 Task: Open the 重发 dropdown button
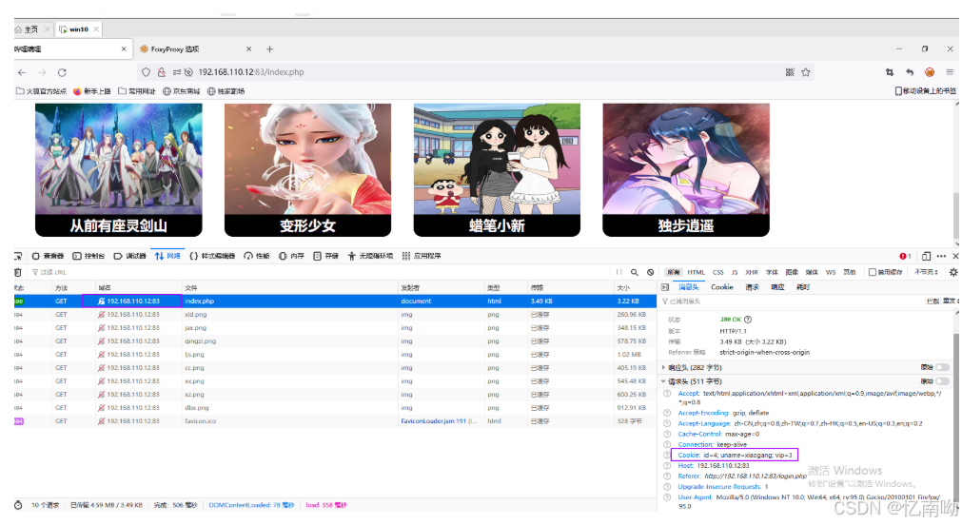click(x=950, y=301)
